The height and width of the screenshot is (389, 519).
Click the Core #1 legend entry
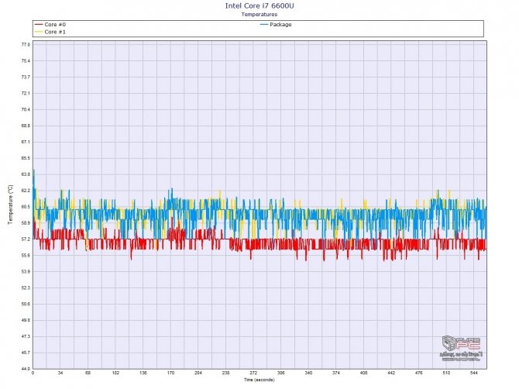(x=50, y=32)
